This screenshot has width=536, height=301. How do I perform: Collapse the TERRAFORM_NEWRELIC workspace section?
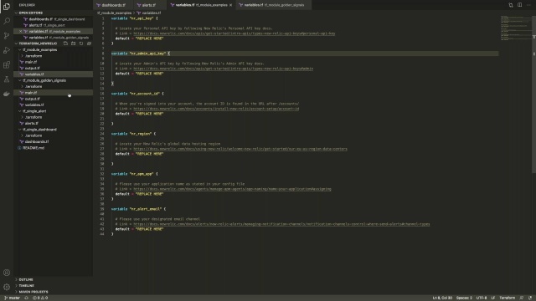(x=38, y=43)
